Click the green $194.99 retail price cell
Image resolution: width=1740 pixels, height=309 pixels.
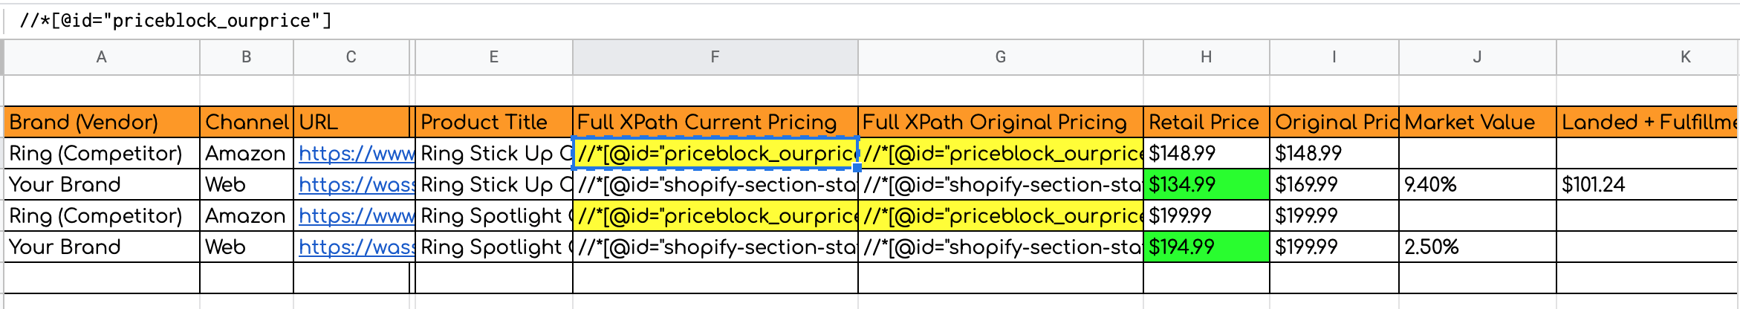[x=1206, y=247]
